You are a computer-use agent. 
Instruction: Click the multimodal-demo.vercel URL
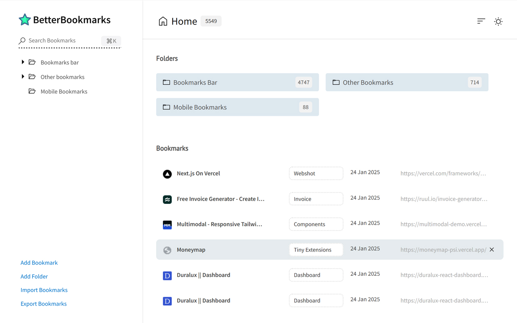(443, 224)
